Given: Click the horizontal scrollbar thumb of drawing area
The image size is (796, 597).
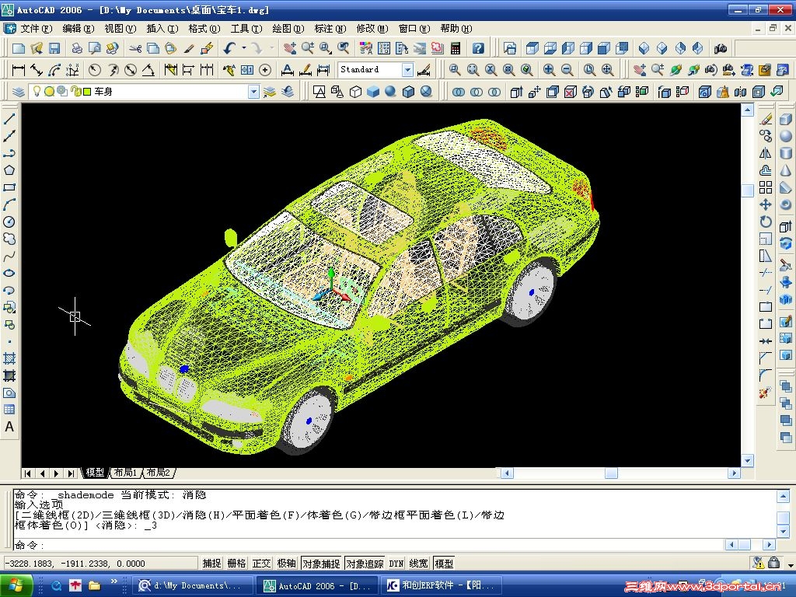Looking at the screenshot, I should (x=611, y=473).
